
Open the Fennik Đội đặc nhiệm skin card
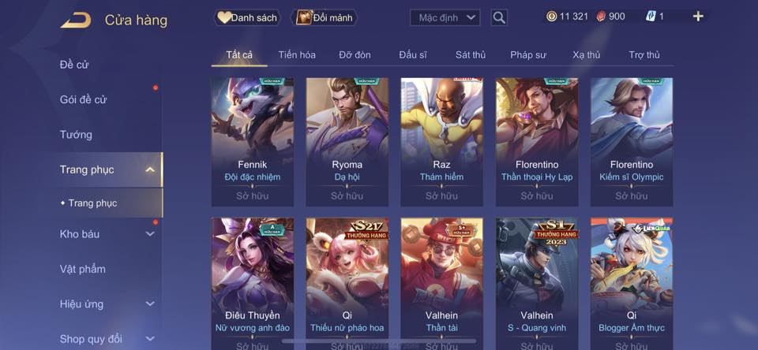(253, 142)
